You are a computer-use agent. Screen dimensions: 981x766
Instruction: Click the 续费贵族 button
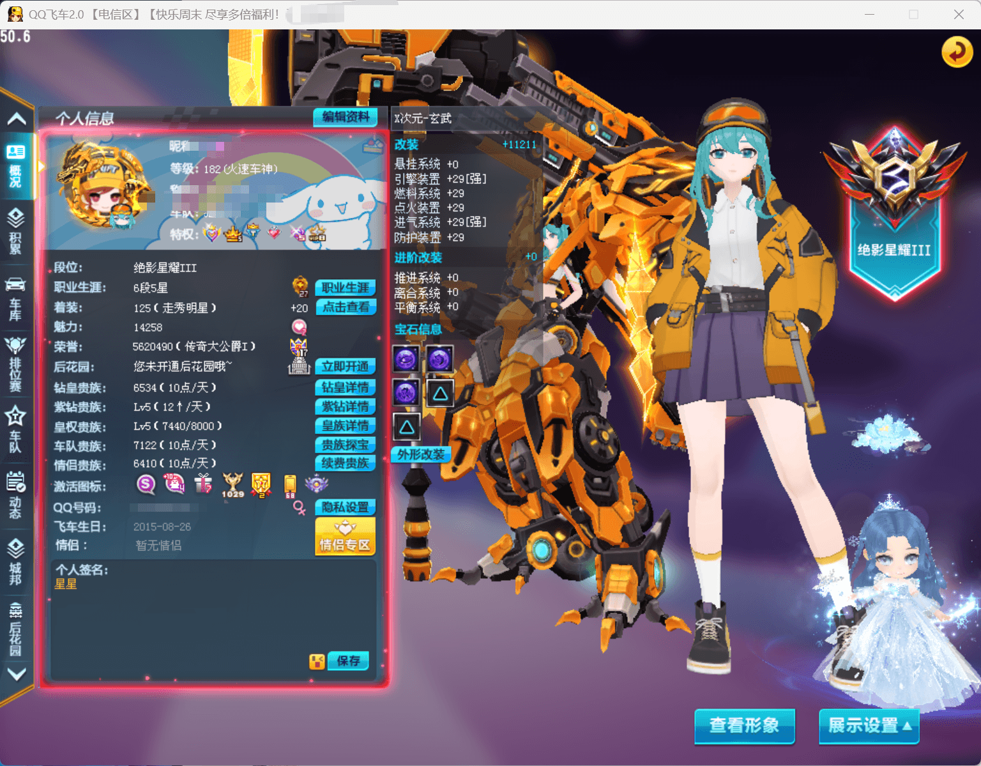(345, 463)
